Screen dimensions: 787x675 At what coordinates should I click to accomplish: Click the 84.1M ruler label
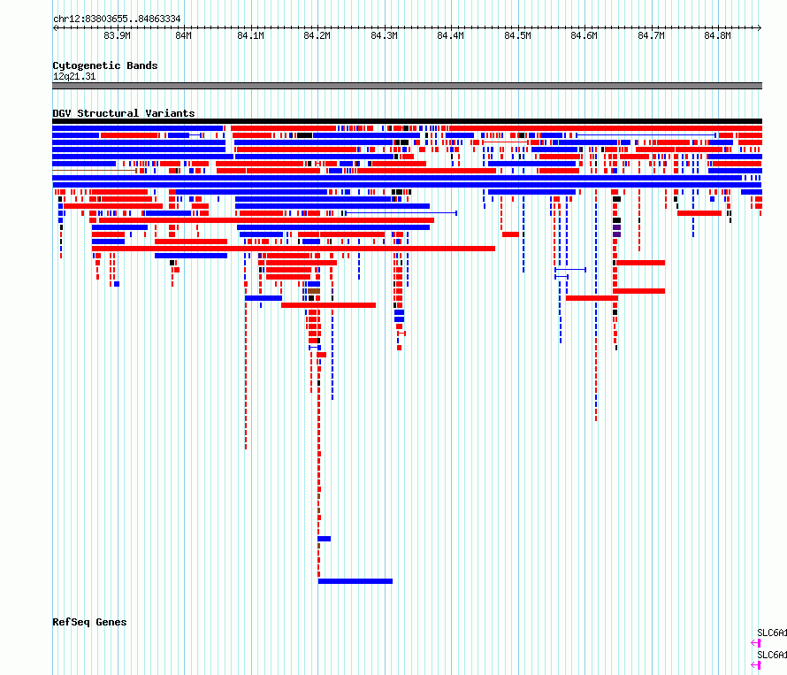(250, 35)
